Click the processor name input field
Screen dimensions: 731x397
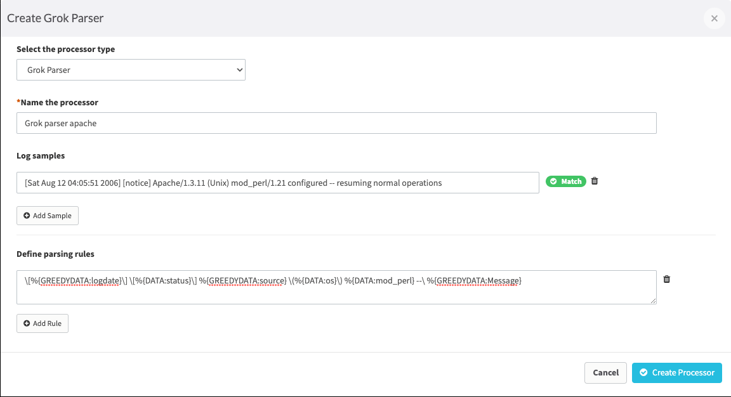pos(336,123)
